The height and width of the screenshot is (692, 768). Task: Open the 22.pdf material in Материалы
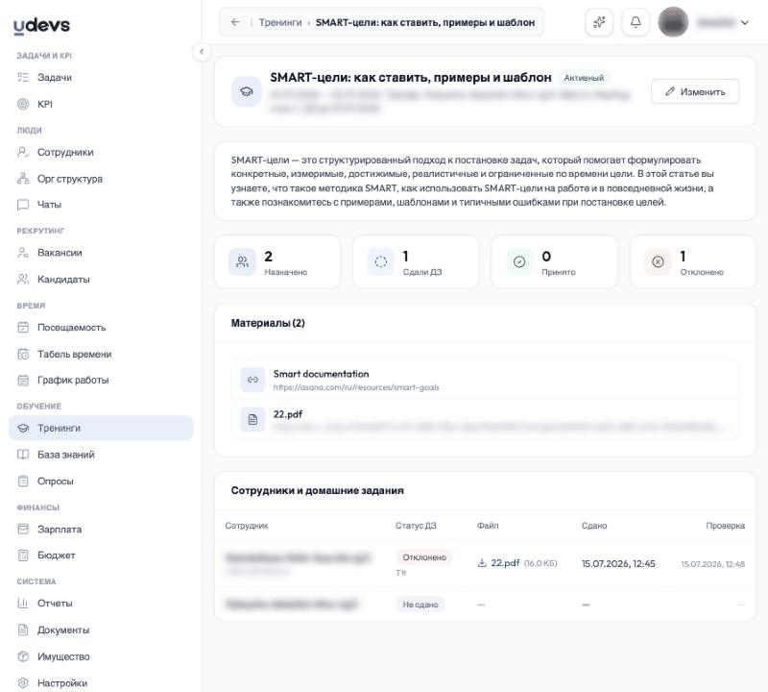click(x=485, y=419)
